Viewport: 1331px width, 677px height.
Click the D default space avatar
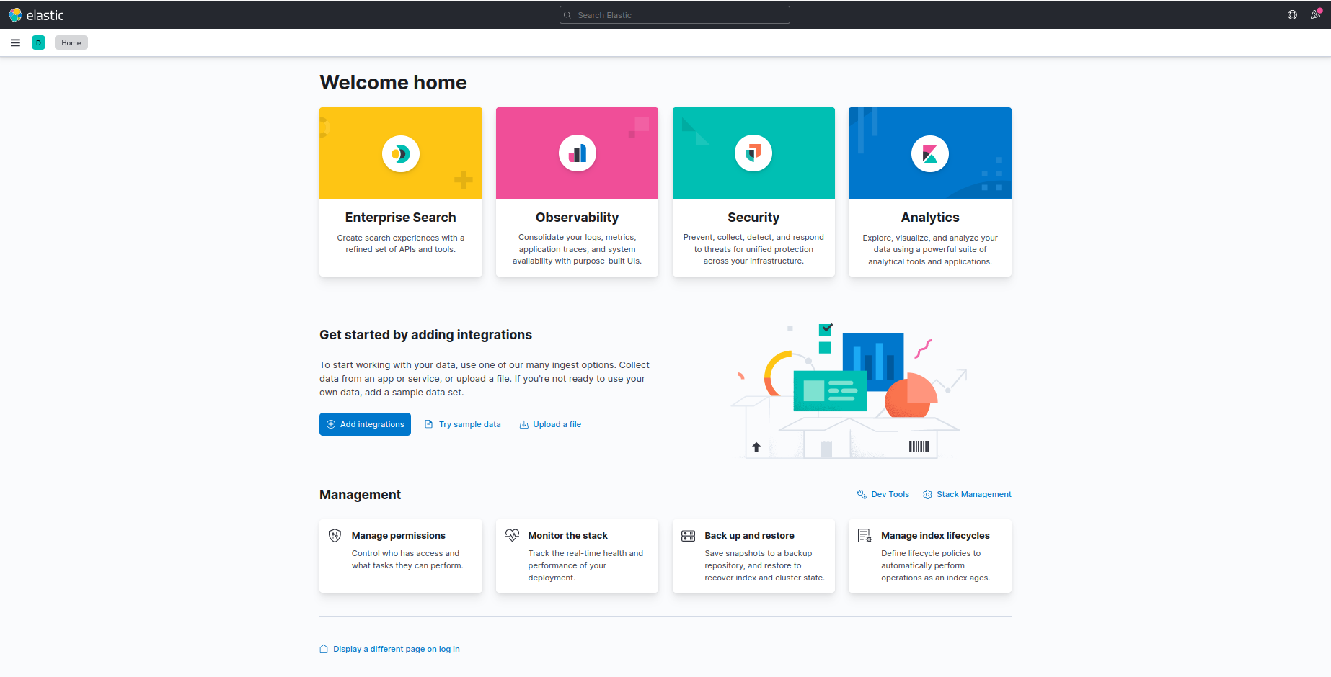(x=38, y=42)
